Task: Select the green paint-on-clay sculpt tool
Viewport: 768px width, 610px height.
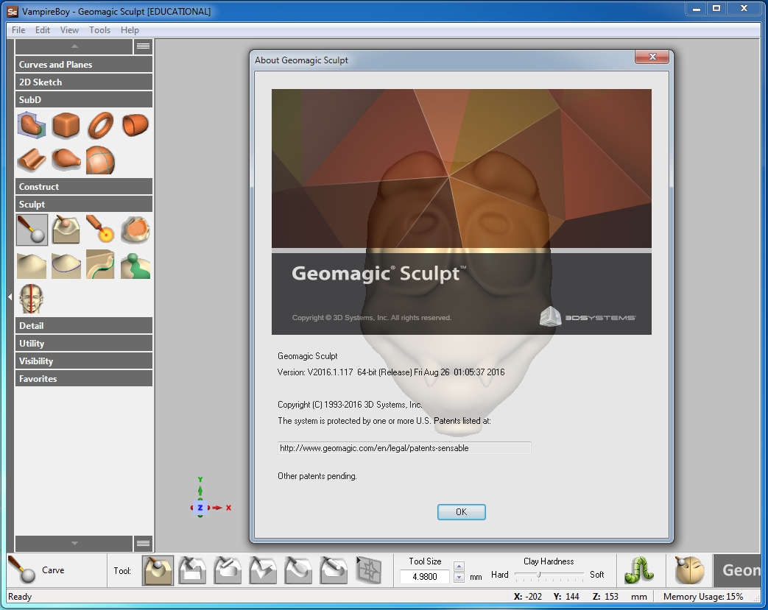Action: point(135,265)
